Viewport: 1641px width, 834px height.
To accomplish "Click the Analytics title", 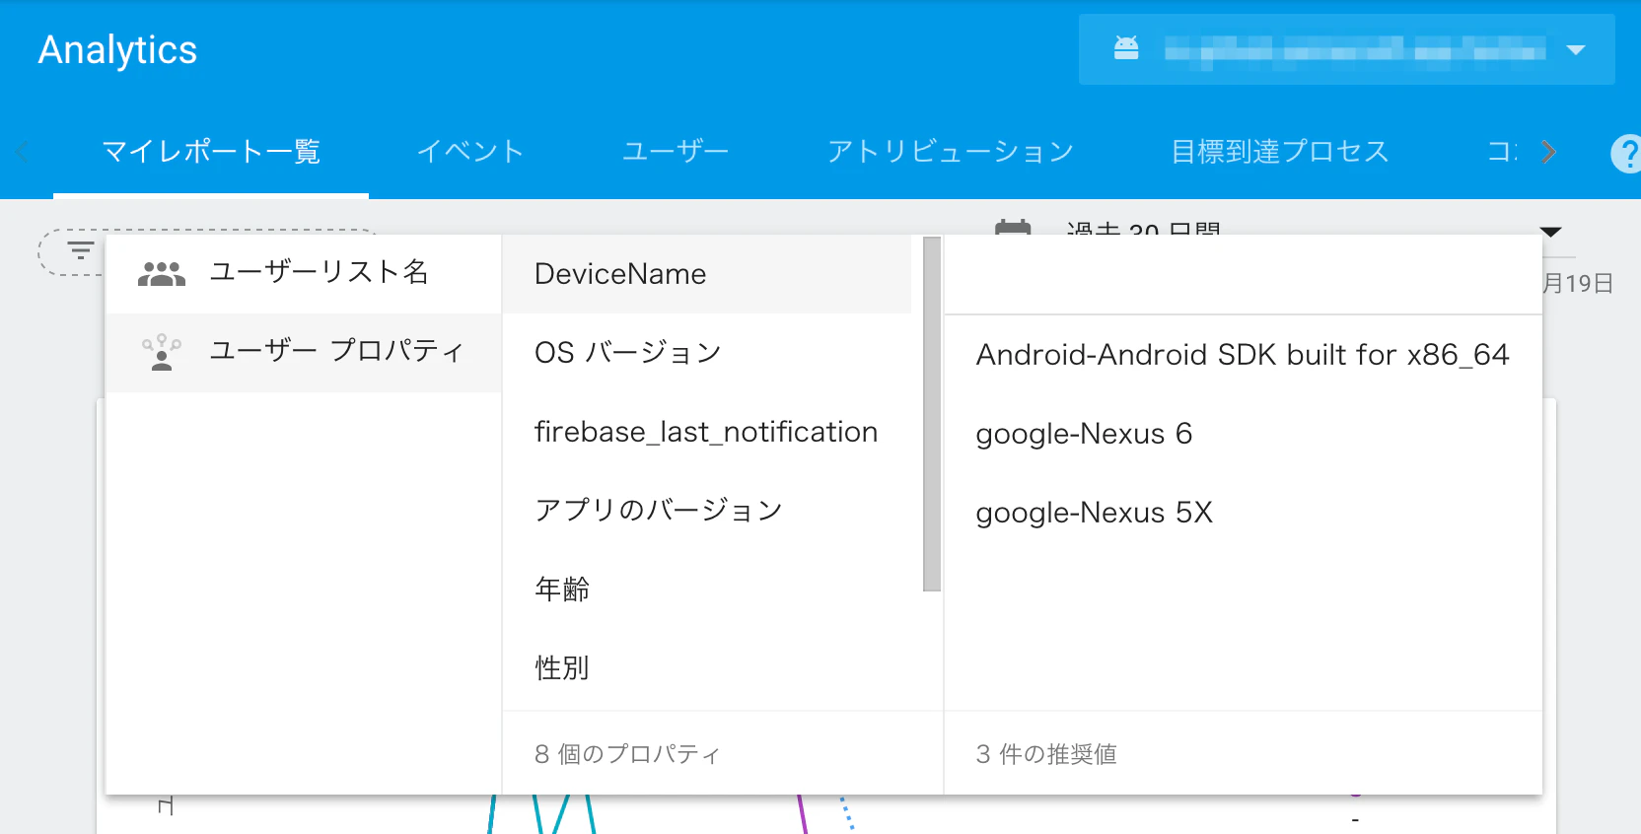I will pos(117,50).
